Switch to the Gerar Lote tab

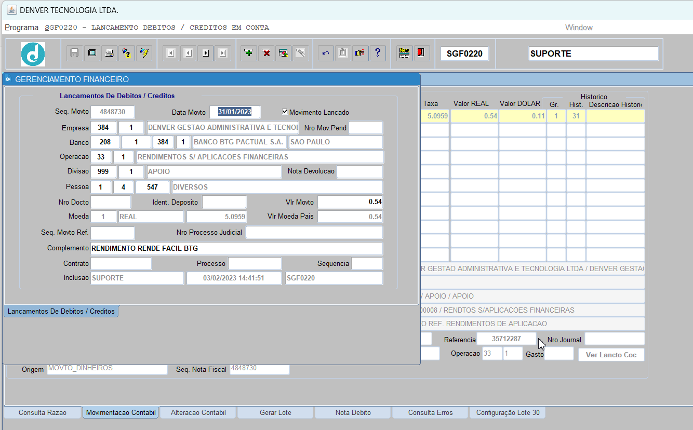tap(275, 412)
